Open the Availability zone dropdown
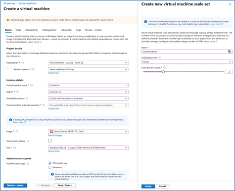The width and height of the screenshot is (235, 191). coord(187,62)
